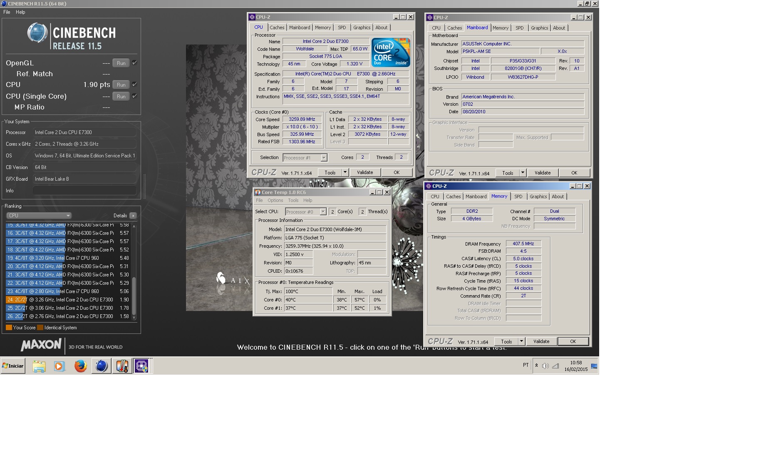Click the Iniciar start button
Image resolution: width=776 pixels, height=460 pixels.
tap(13, 366)
